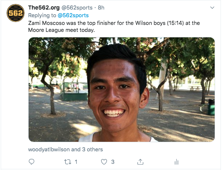
Task: Click the 'Moore League meet today' text line
Action: click(x=62, y=30)
